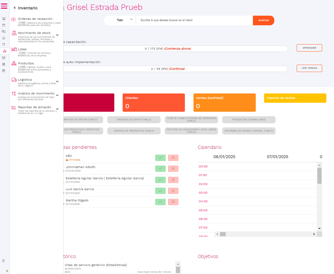Click the yellow Importe de ventas tile
This screenshot has height=274, width=334.
pos(295,98)
